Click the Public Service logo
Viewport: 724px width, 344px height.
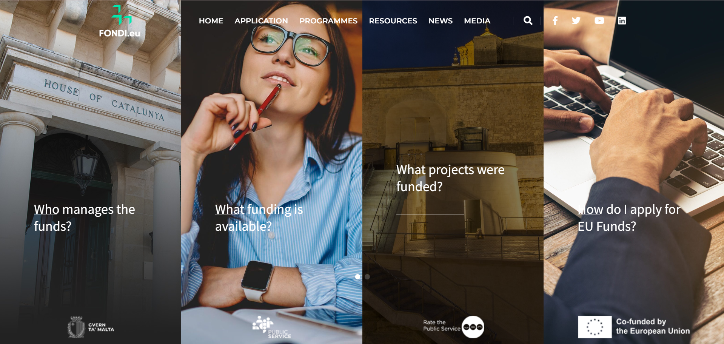coord(272,327)
